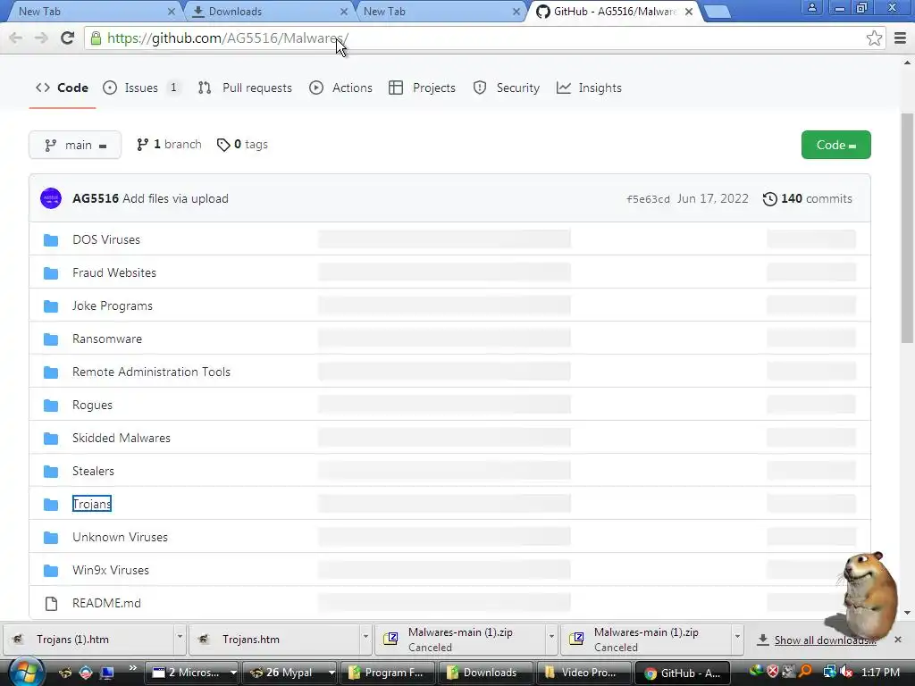The width and height of the screenshot is (915, 686).
Task: Click the AG5516 avatar image
Action: coord(51,198)
